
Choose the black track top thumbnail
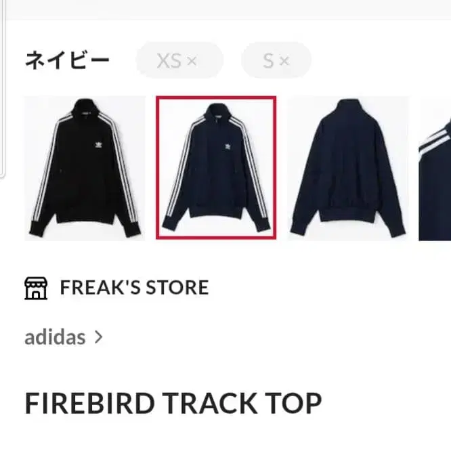pos(85,168)
